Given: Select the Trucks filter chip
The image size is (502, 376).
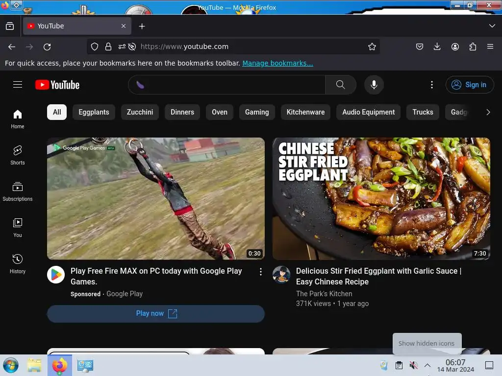Looking at the screenshot, I should click(x=423, y=112).
